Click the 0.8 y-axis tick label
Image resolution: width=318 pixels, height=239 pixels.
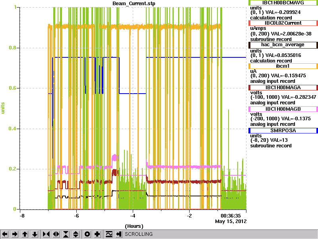click(13, 48)
